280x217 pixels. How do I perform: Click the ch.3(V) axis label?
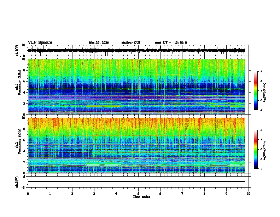coord(17,182)
